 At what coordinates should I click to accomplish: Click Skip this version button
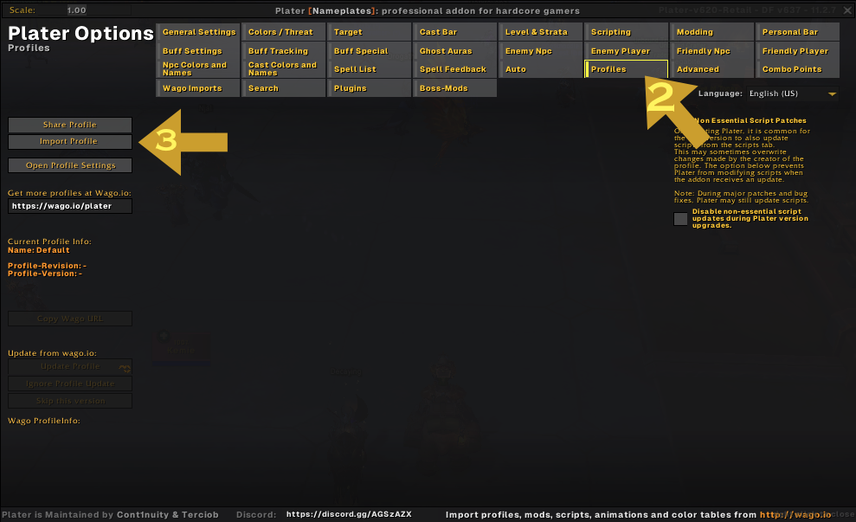pyautogui.click(x=70, y=401)
